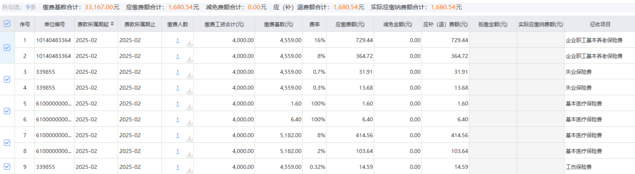Click download icon in row 3
The width and height of the screenshot is (635, 174).
click(189, 76)
